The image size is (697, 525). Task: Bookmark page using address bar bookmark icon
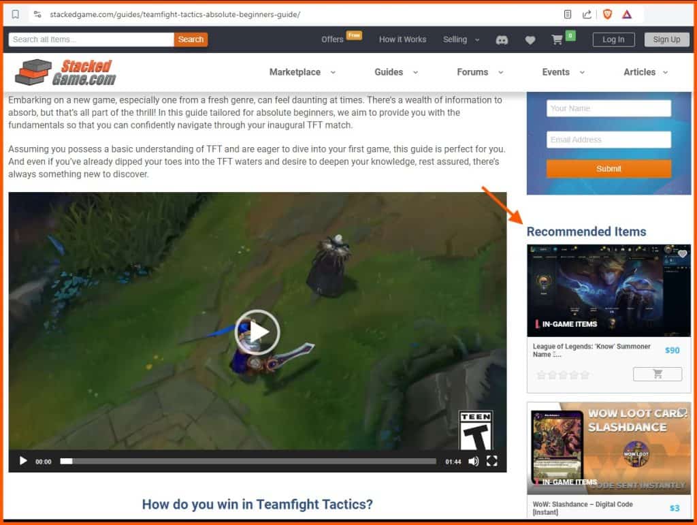pos(16,14)
